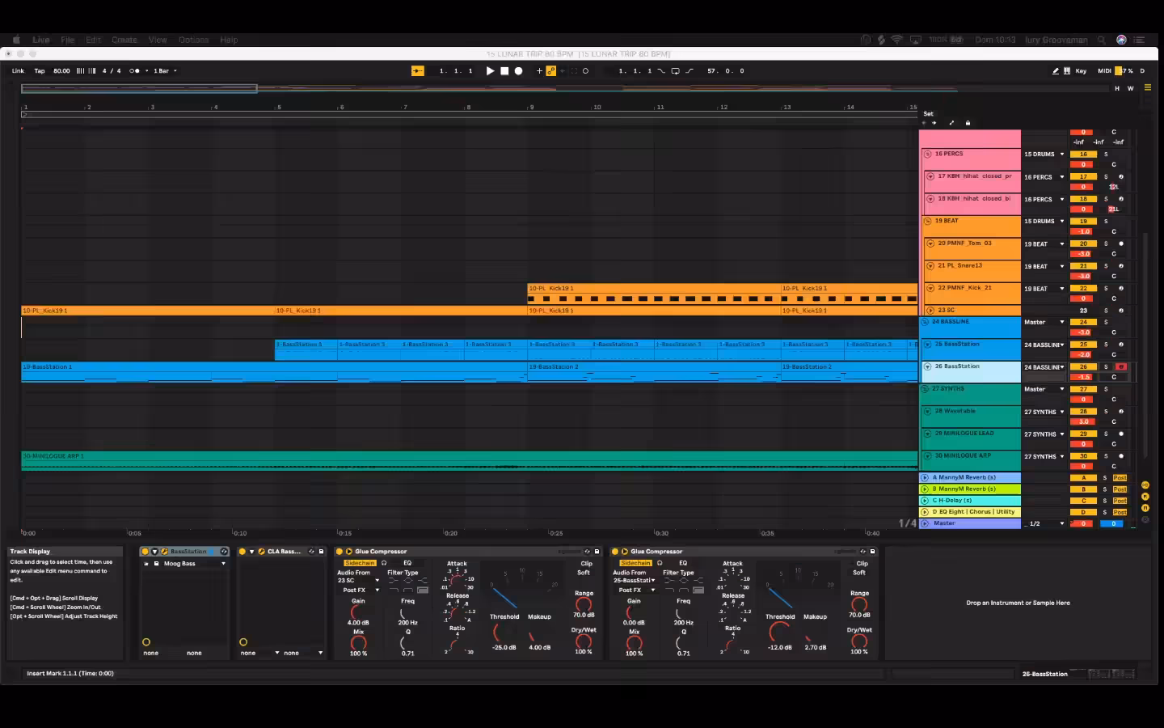Click the Apple menu icon
This screenshot has width=1164, height=728.
pyautogui.click(x=16, y=40)
